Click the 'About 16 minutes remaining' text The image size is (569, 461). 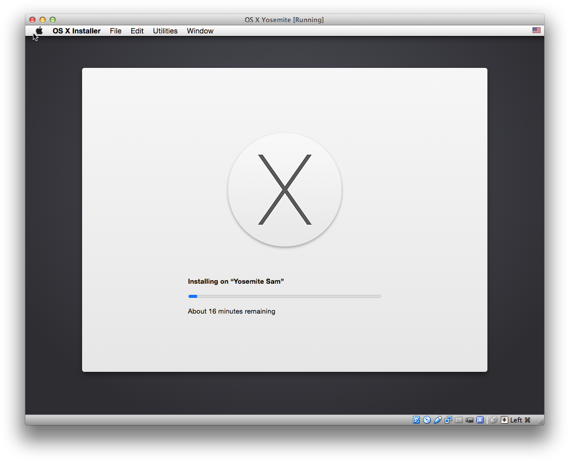click(232, 311)
